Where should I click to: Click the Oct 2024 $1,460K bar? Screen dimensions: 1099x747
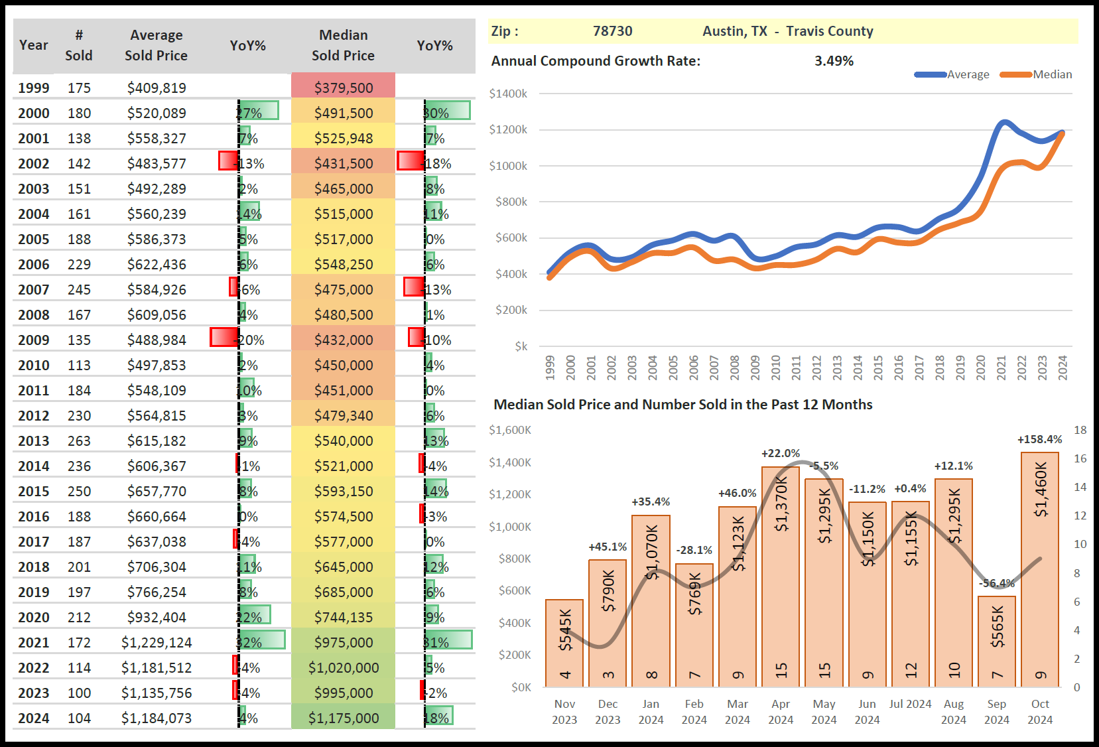pyautogui.click(x=1039, y=569)
